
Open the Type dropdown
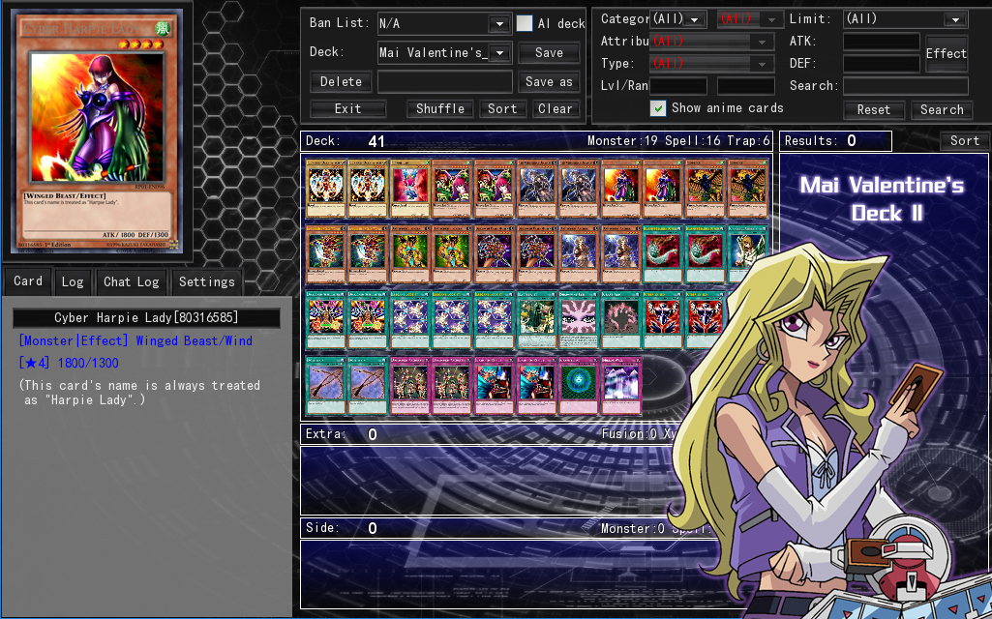pyautogui.click(x=711, y=63)
